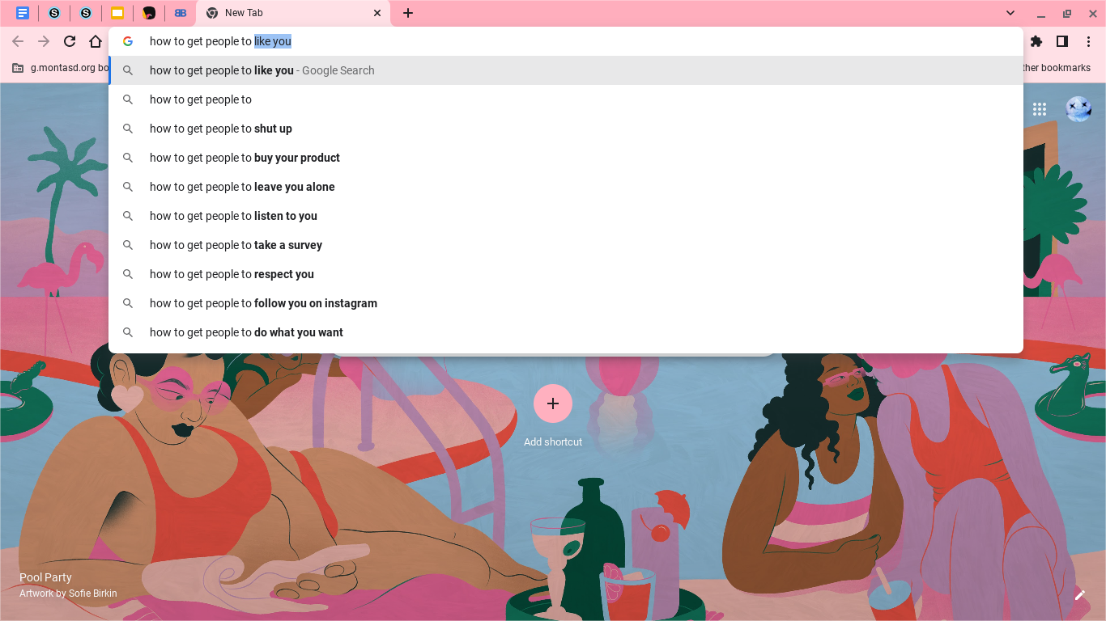
Task: Select suggestion "follow you on instagram"
Action: pyautogui.click(x=566, y=303)
